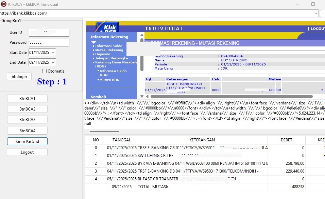Expand the URL address bar dropdown

point(316,13)
